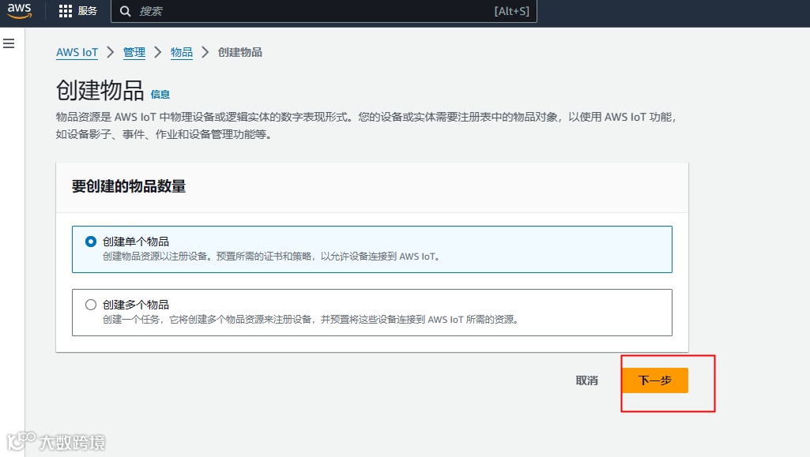The image size is (810, 457).
Task: Click the 信息 info link
Action: coord(160,95)
